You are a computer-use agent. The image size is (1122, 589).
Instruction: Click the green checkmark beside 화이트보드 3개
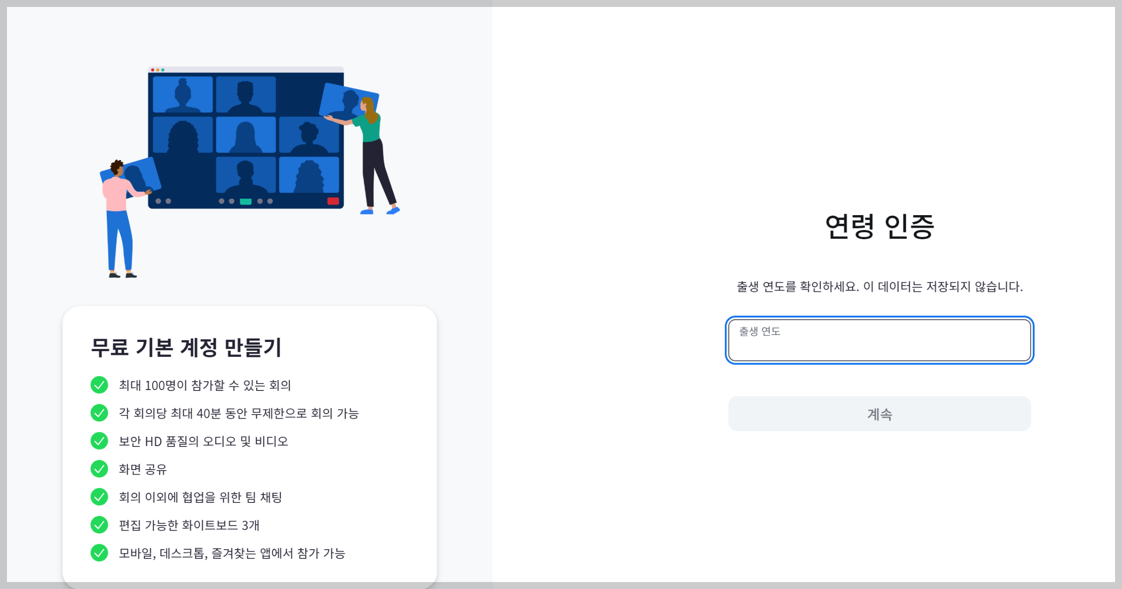tap(99, 525)
